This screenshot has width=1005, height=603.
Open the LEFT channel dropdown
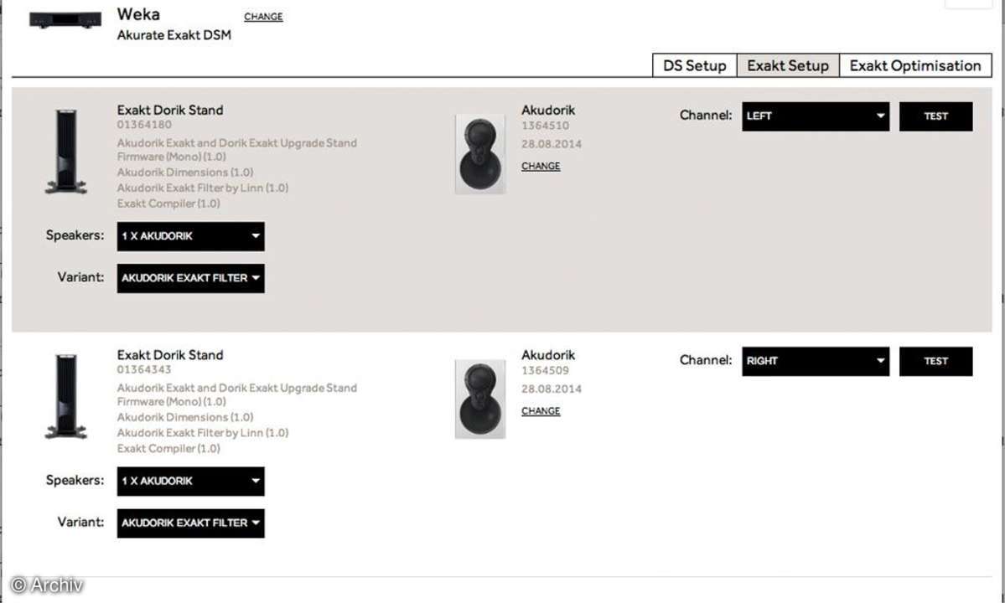[x=815, y=116]
